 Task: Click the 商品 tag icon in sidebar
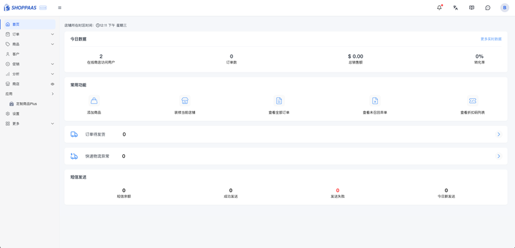pyautogui.click(x=8, y=44)
